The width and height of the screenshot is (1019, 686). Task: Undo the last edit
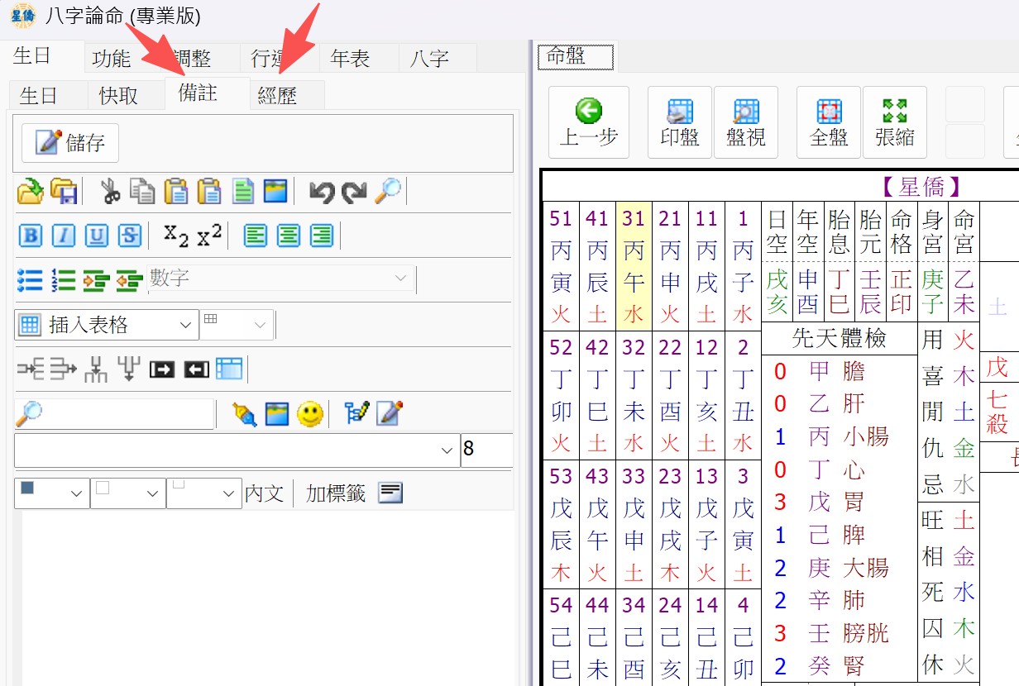pos(321,192)
